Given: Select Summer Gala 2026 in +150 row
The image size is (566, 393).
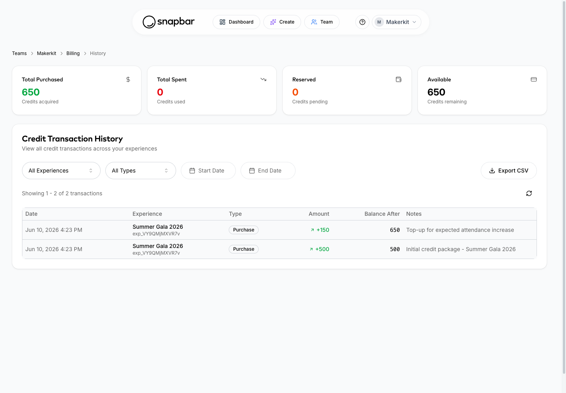Looking at the screenshot, I should pos(158,227).
